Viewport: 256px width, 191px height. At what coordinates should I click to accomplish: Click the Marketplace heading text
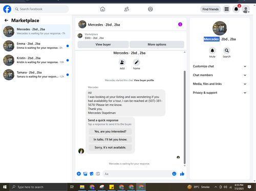click(25, 20)
